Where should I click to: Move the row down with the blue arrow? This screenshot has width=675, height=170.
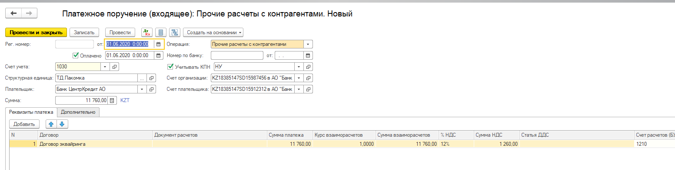(x=62, y=124)
